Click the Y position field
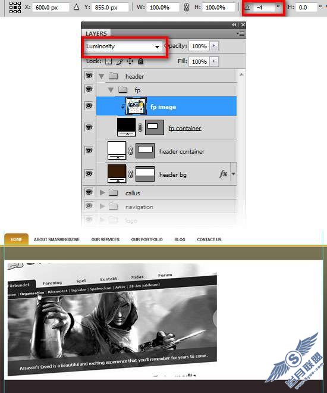 point(111,8)
